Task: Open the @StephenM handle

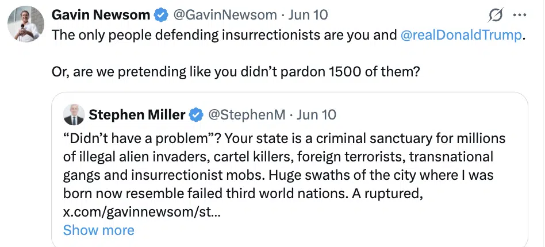Action: tap(247, 115)
